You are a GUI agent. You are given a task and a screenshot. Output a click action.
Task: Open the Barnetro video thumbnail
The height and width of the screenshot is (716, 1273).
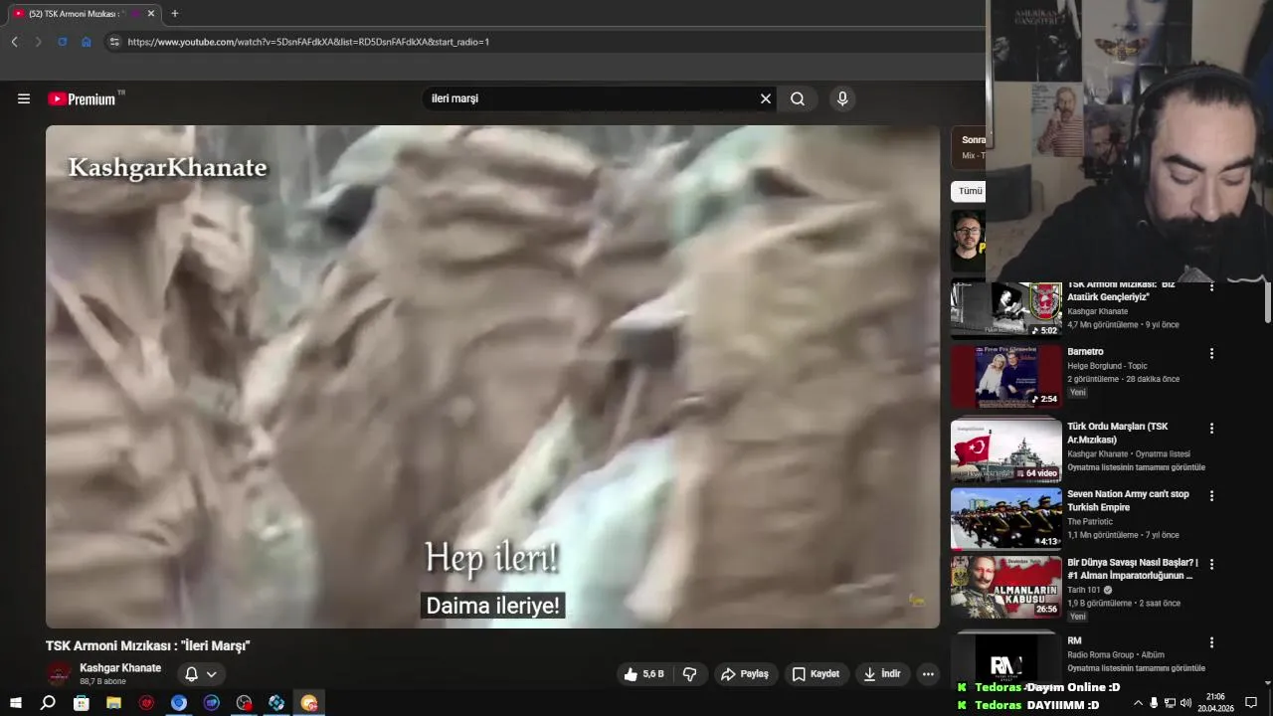[x=1005, y=376]
